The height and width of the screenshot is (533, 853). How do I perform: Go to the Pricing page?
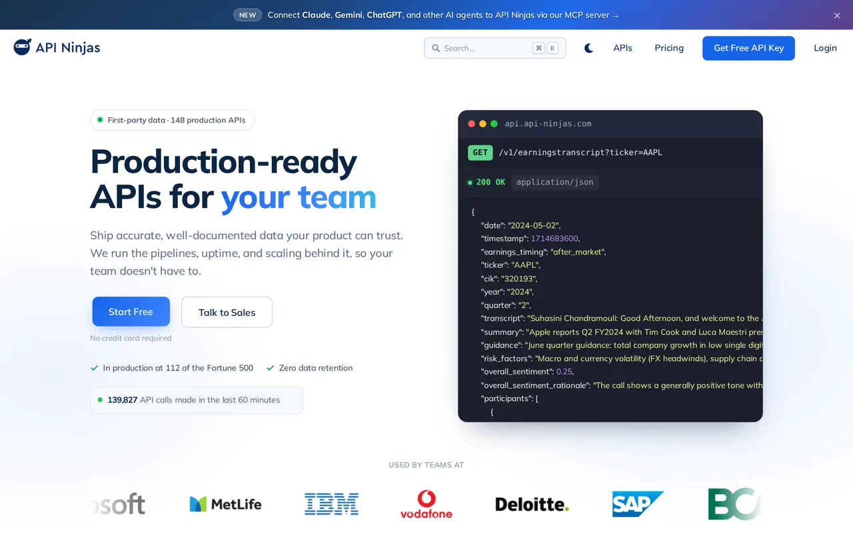669,48
